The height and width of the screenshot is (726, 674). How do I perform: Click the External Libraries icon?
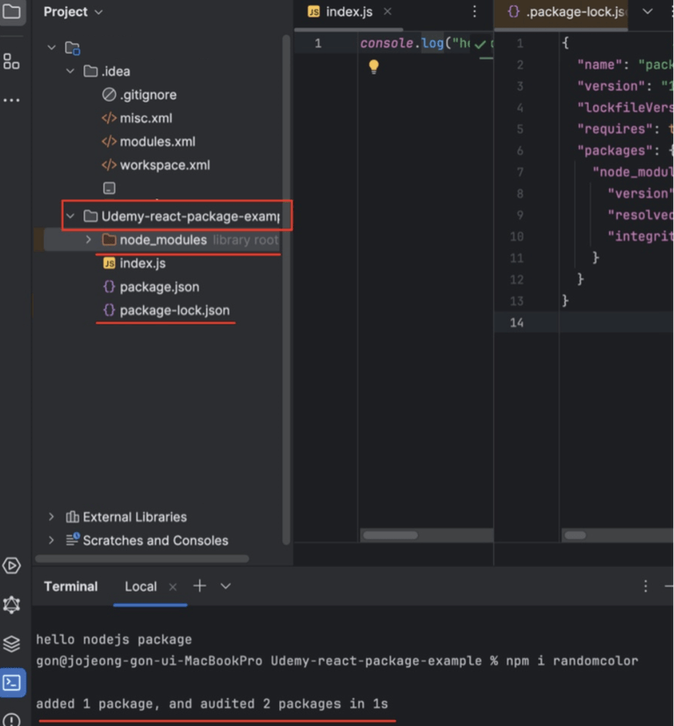point(72,517)
